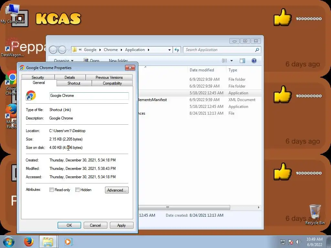331x248 pixels.
Task: Switch to the Shortcut tab
Action: click(74, 83)
